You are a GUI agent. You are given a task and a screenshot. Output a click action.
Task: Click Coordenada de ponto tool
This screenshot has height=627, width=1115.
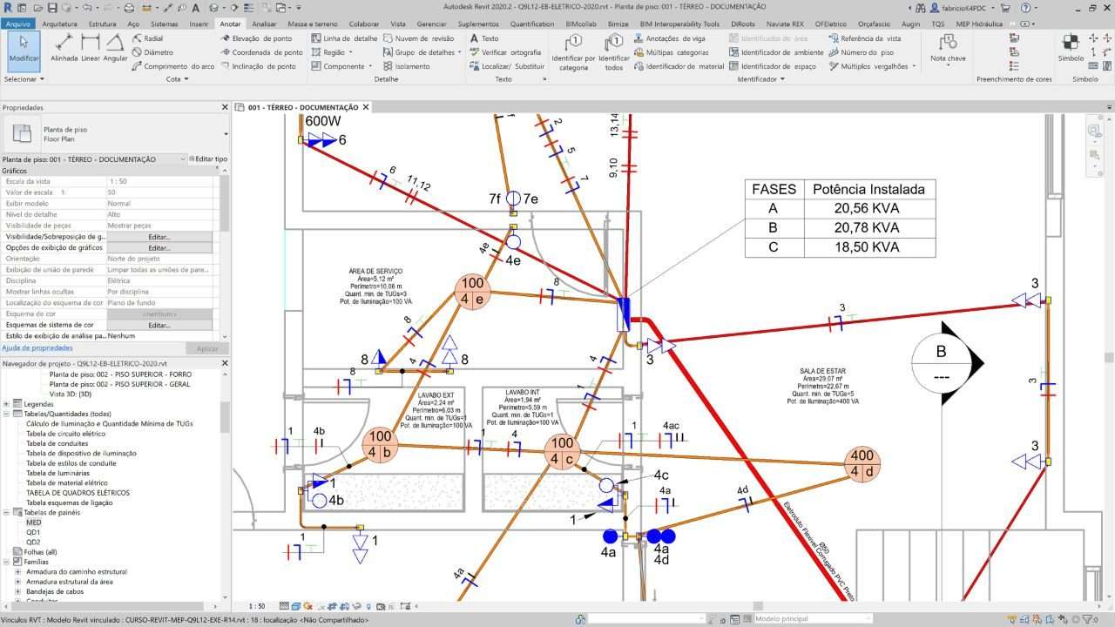[260, 52]
